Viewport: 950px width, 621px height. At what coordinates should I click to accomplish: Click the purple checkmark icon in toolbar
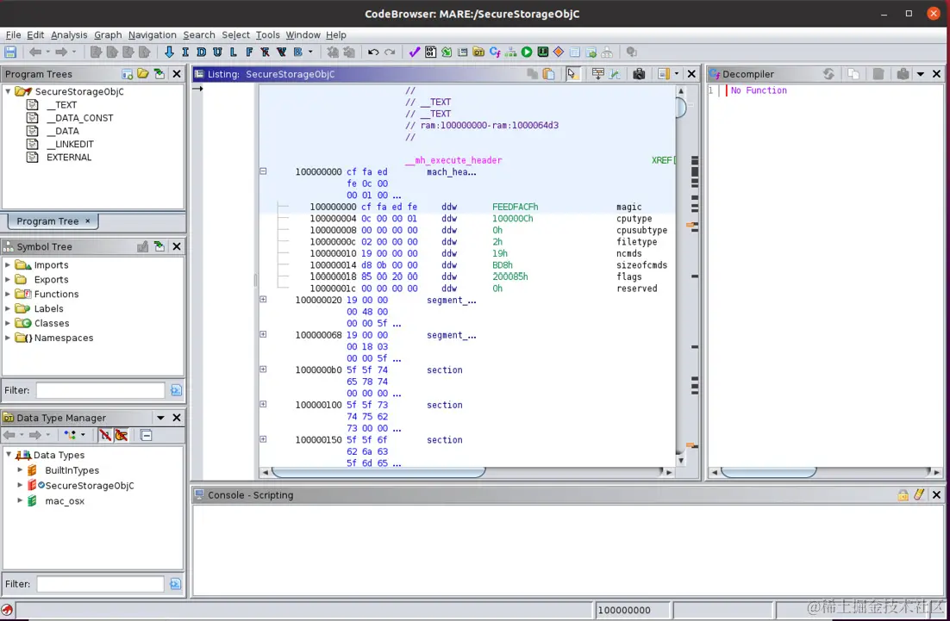414,53
